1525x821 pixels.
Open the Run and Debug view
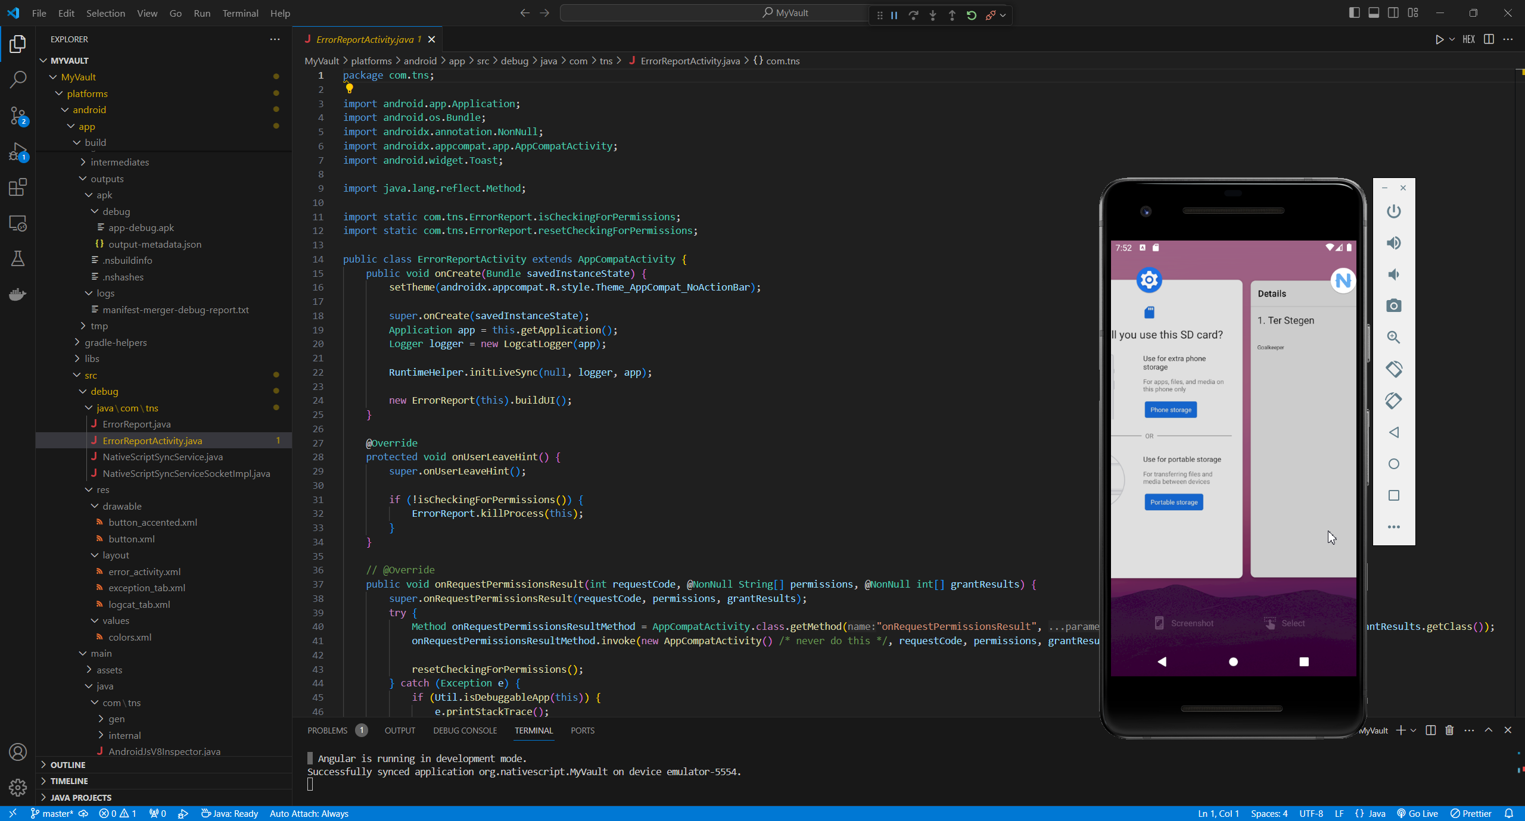pos(18,151)
